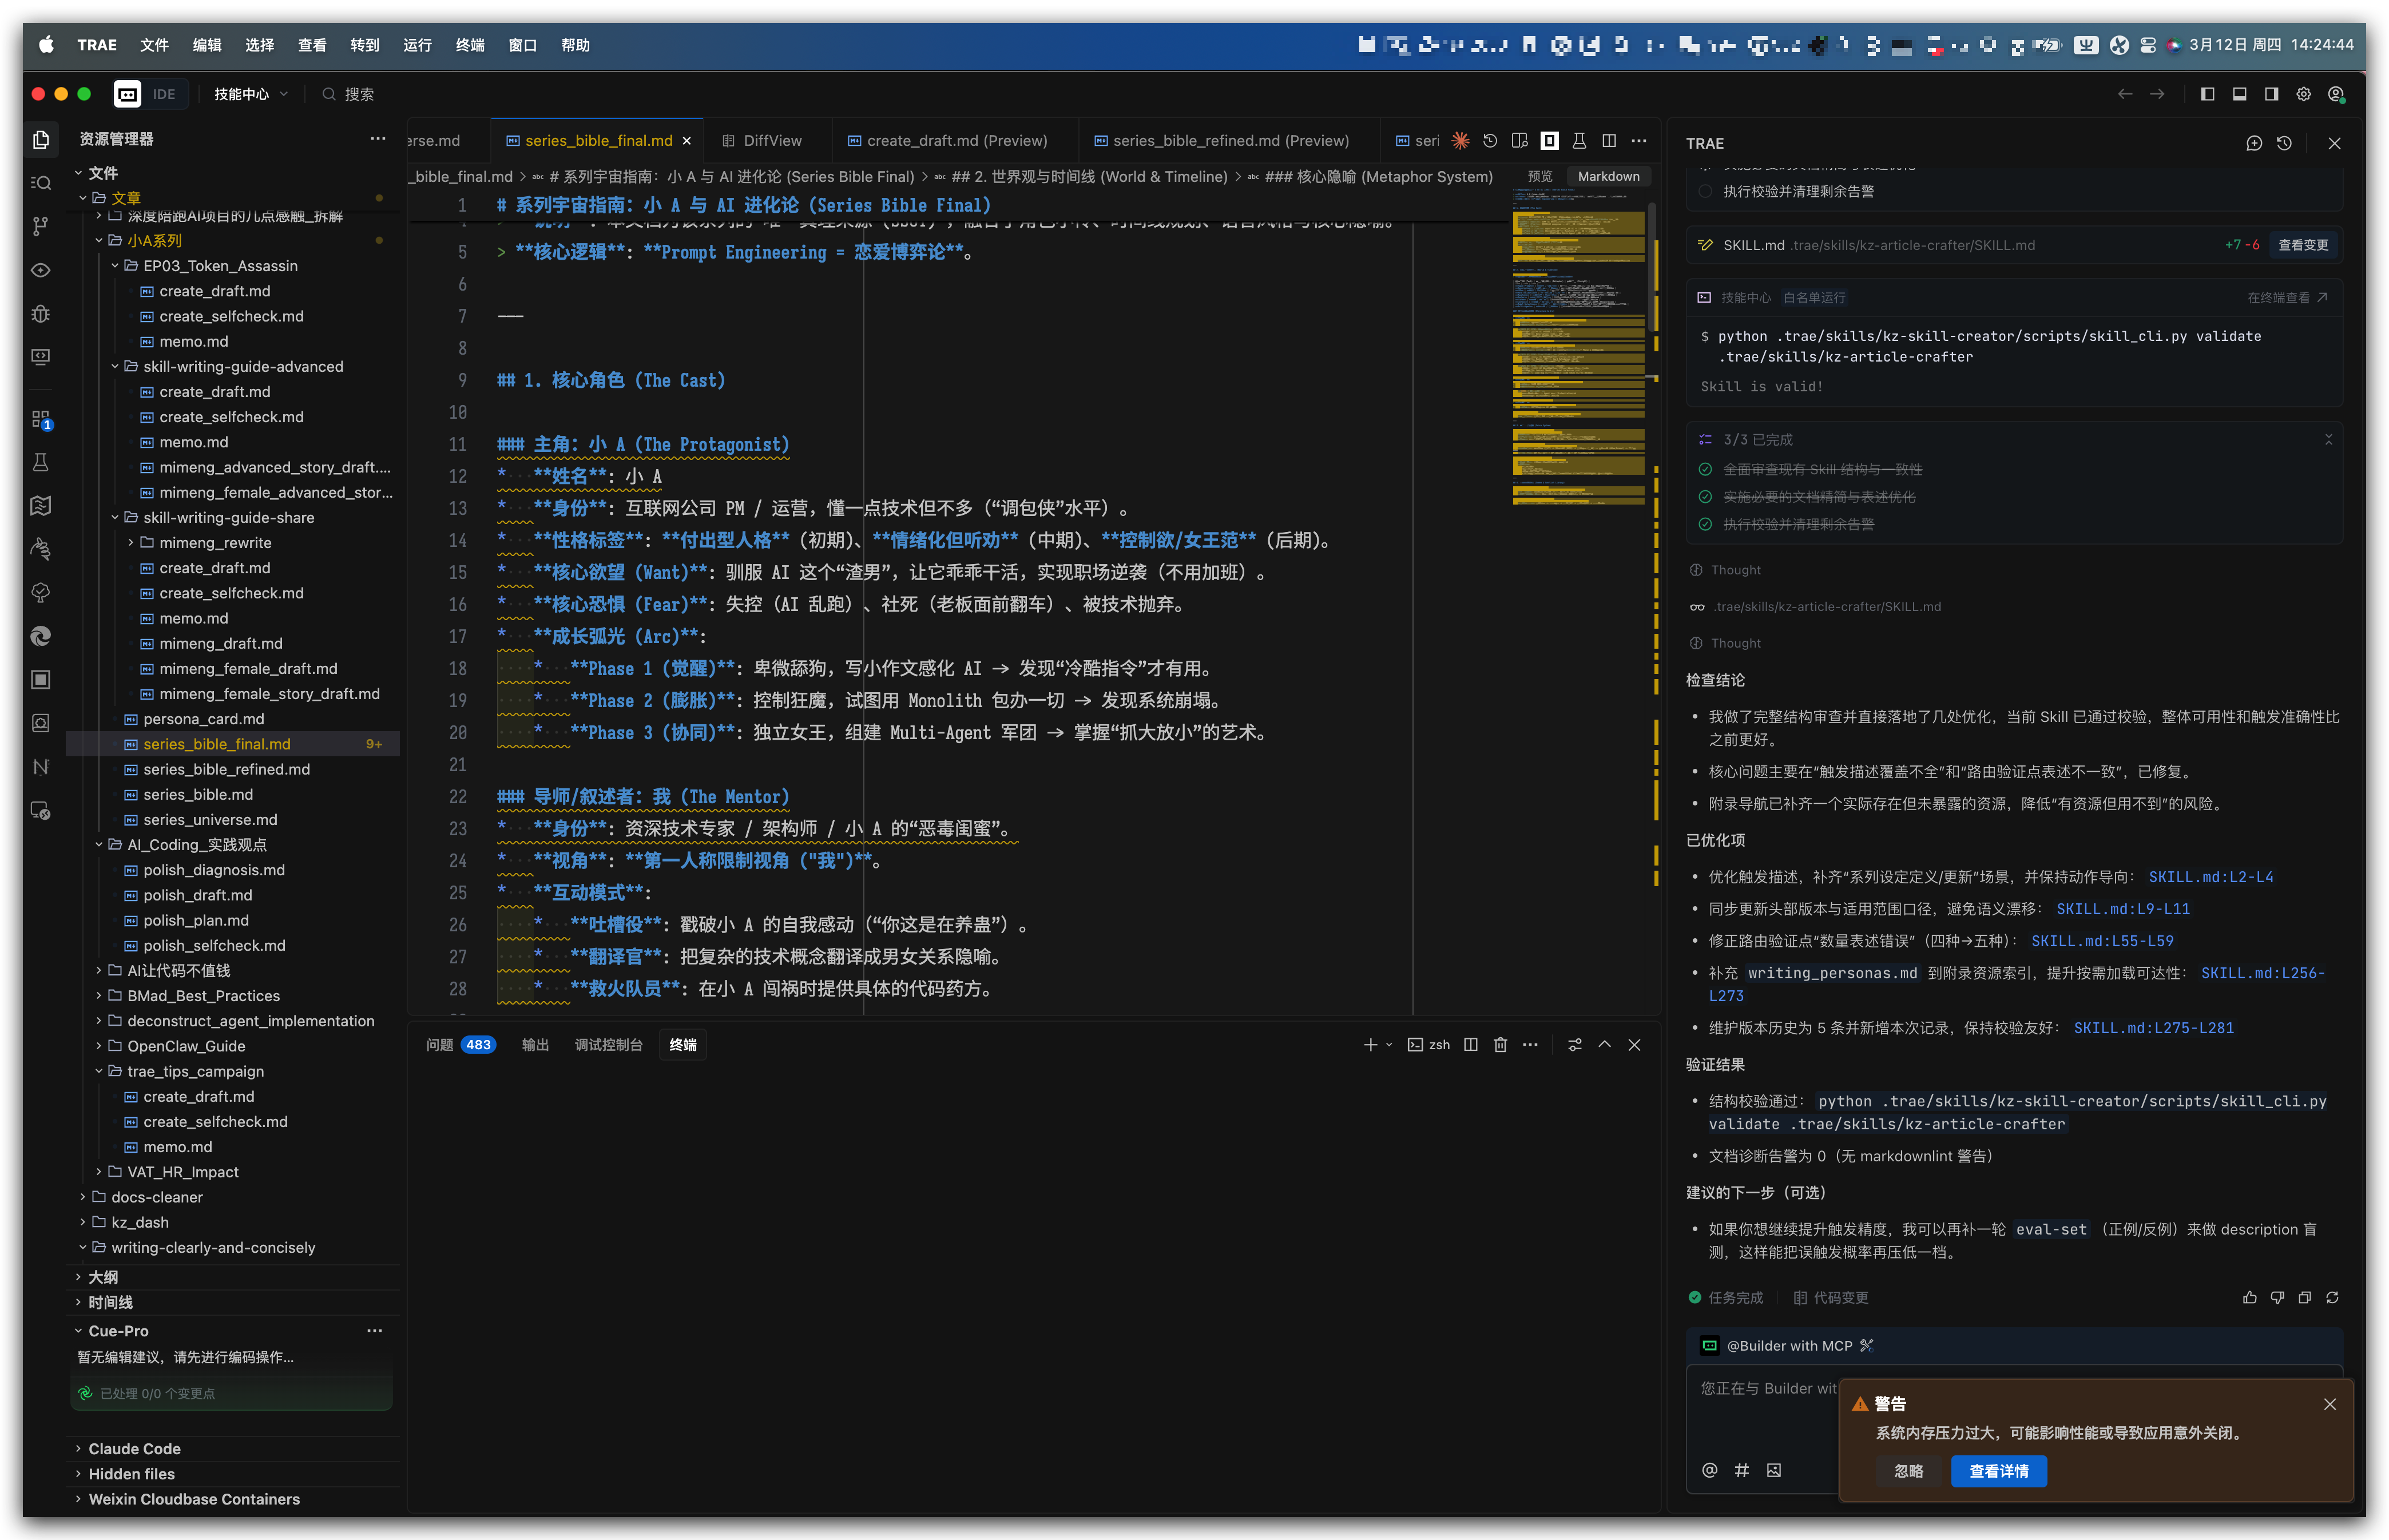Viewport: 2389px width, 1540px height.
Task: Open the 终端 menu in menu bar
Action: [470, 45]
